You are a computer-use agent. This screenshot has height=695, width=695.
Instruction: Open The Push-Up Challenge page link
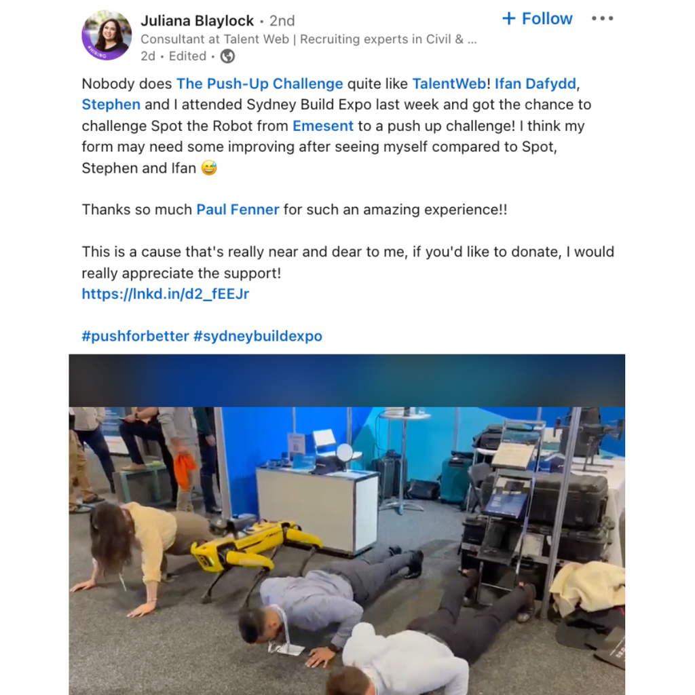260,83
